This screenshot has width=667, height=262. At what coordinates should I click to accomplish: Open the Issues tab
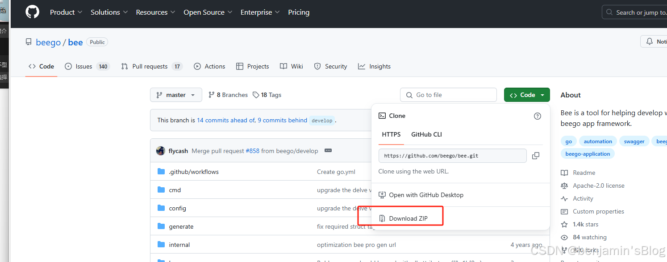(x=87, y=66)
